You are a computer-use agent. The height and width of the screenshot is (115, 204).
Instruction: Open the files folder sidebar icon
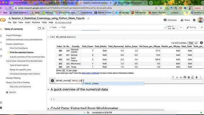1,56
